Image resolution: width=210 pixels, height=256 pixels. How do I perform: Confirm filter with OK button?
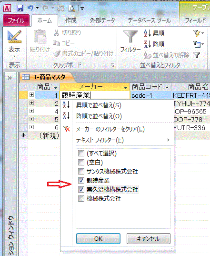point(98,239)
